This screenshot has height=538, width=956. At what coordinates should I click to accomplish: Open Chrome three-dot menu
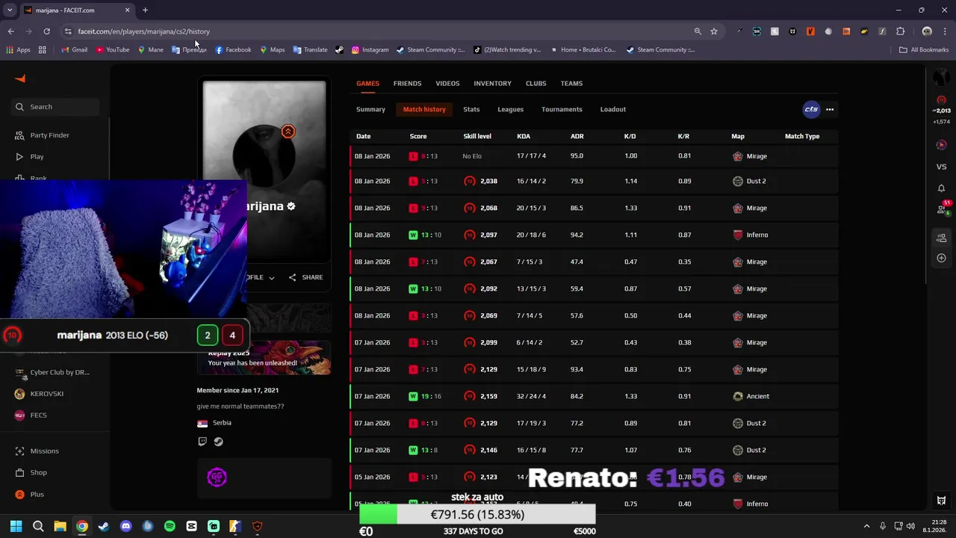click(x=946, y=31)
